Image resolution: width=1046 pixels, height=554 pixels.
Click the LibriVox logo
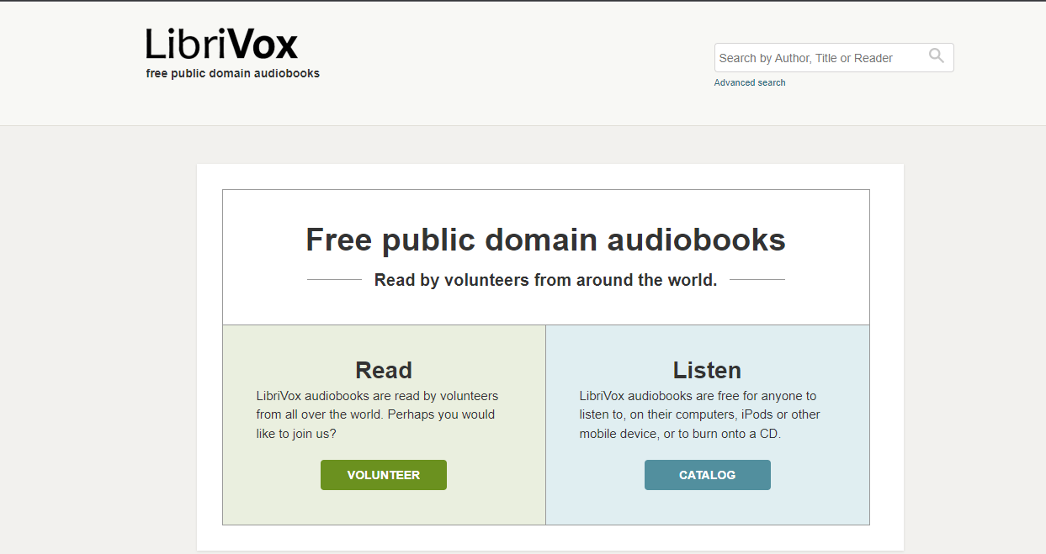click(x=221, y=44)
